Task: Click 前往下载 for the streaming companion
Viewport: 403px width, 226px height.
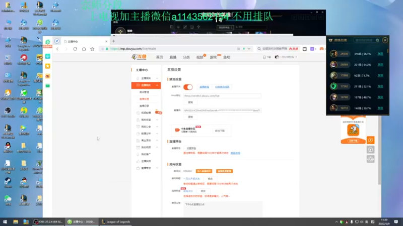Action: [x=220, y=131]
